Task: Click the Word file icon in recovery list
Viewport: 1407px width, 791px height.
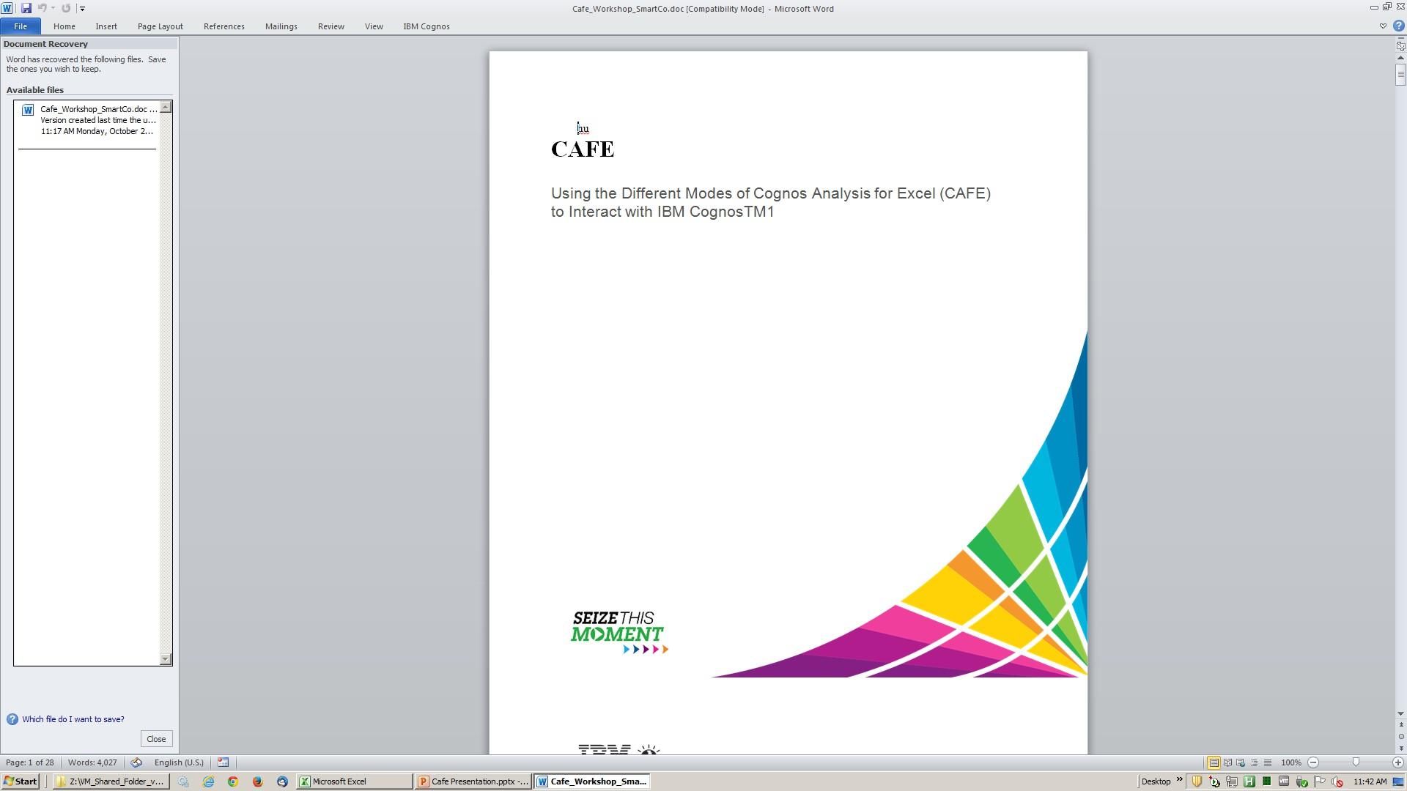Action: (x=28, y=110)
